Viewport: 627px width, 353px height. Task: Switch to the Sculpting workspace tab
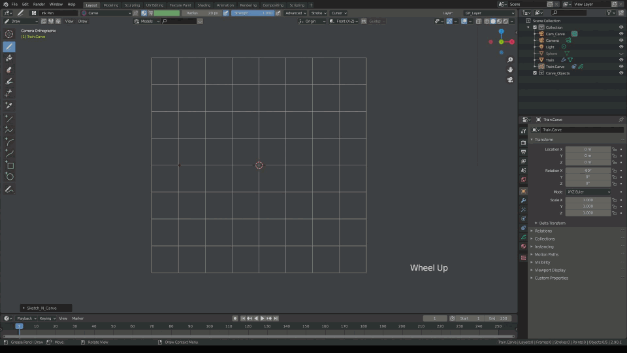(132, 5)
